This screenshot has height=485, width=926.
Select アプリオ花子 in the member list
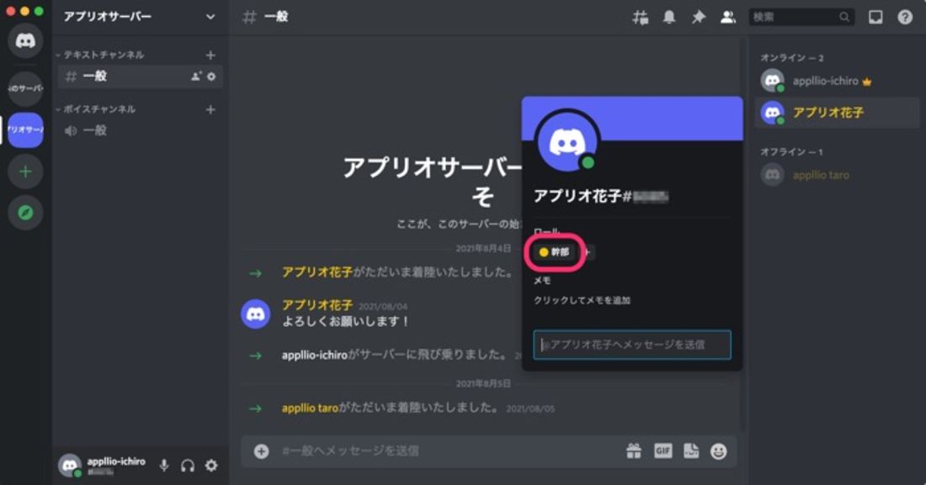tap(837, 112)
